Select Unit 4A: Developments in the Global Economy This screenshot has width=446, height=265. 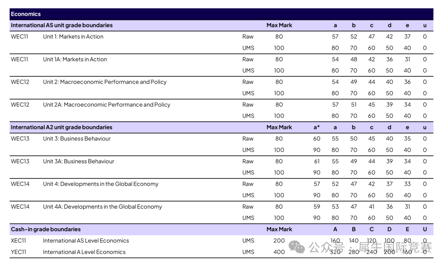click(102, 207)
